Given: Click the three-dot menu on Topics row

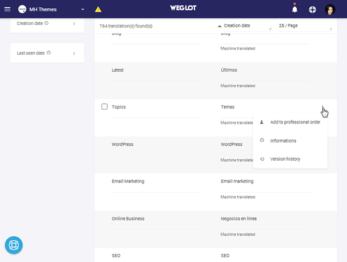Looking at the screenshot, I should (x=323, y=107).
